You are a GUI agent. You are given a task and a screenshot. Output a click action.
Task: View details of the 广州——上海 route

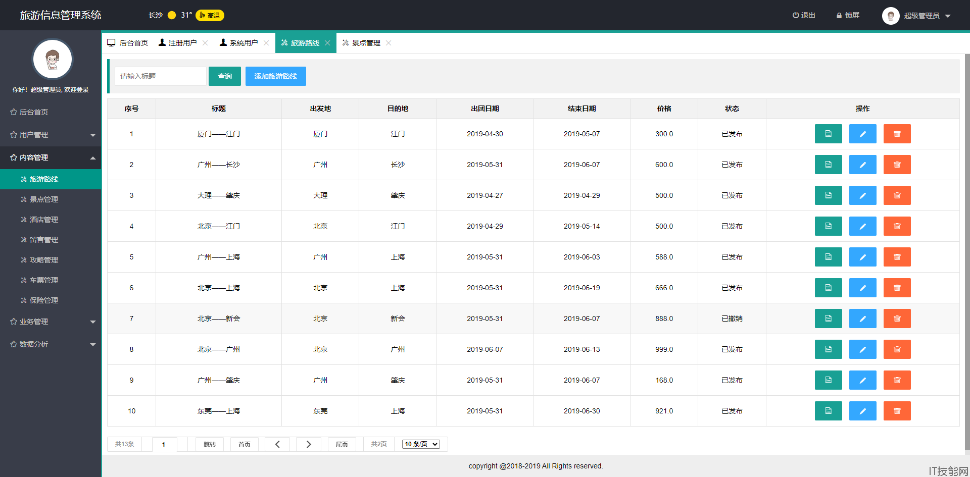pyautogui.click(x=828, y=257)
